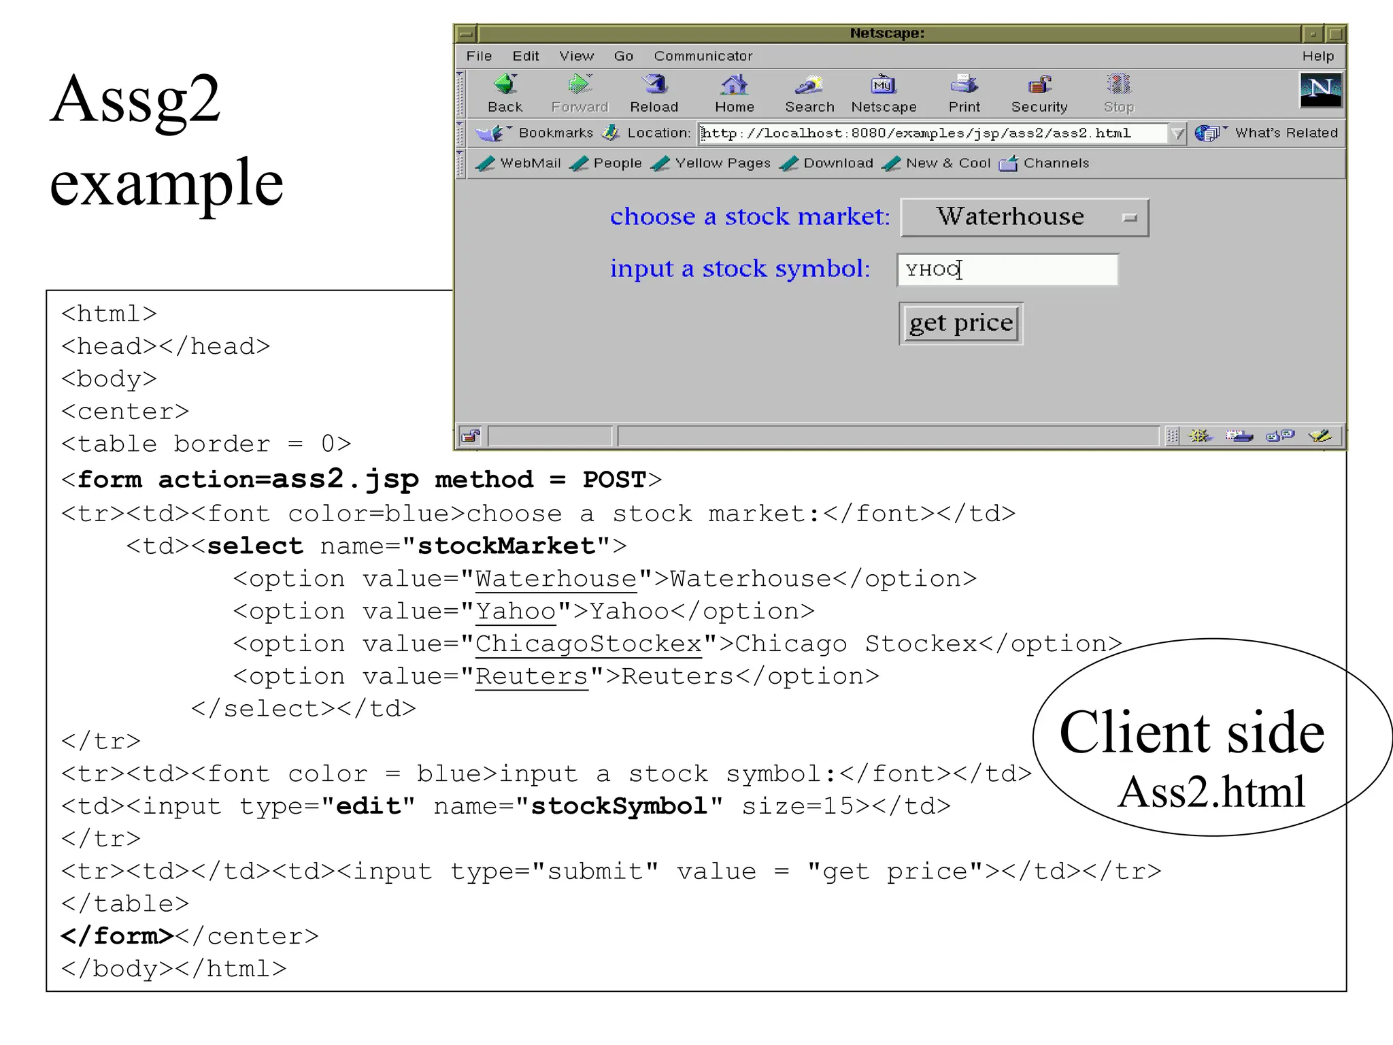Open the File menu
This screenshot has height=1045, width=1393.
[x=479, y=56]
